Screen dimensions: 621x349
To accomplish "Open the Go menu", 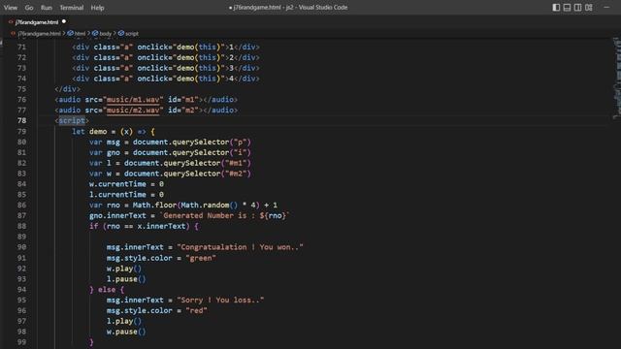I will (29, 8).
